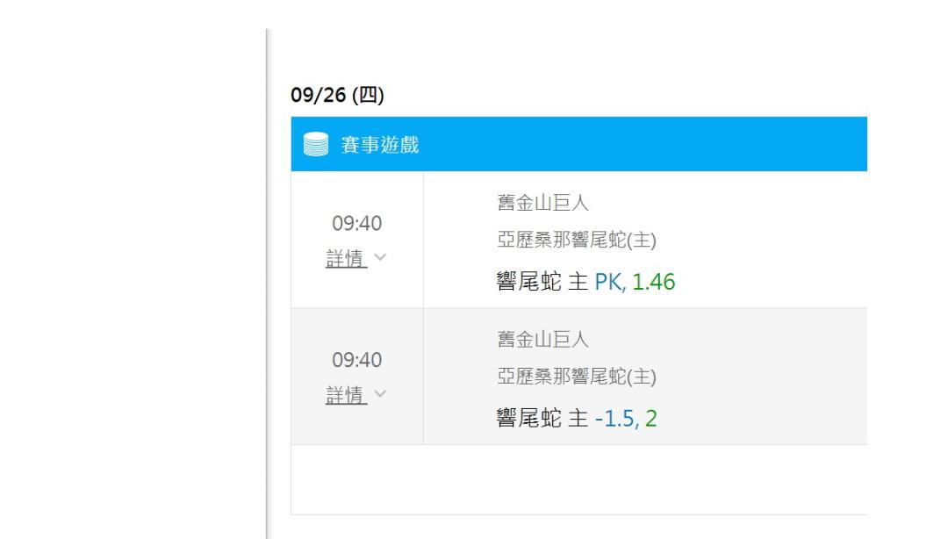
Task: Select 亞歷桑那響尾蛇(主) in the second match row
Action: point(577,377)
